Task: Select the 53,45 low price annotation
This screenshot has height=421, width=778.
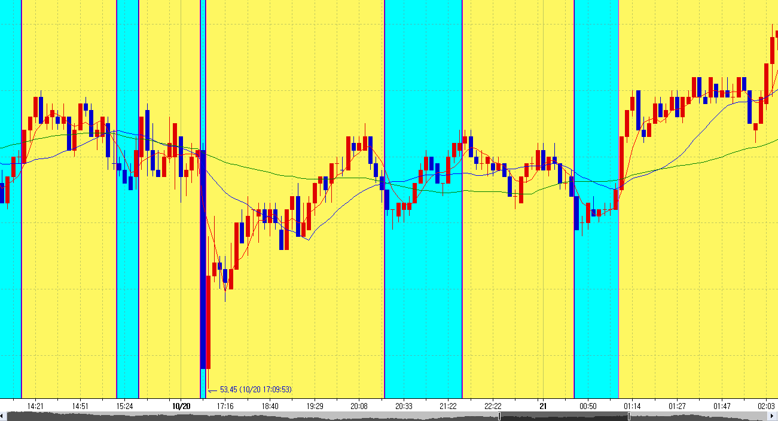Action: tap(255, 389)
